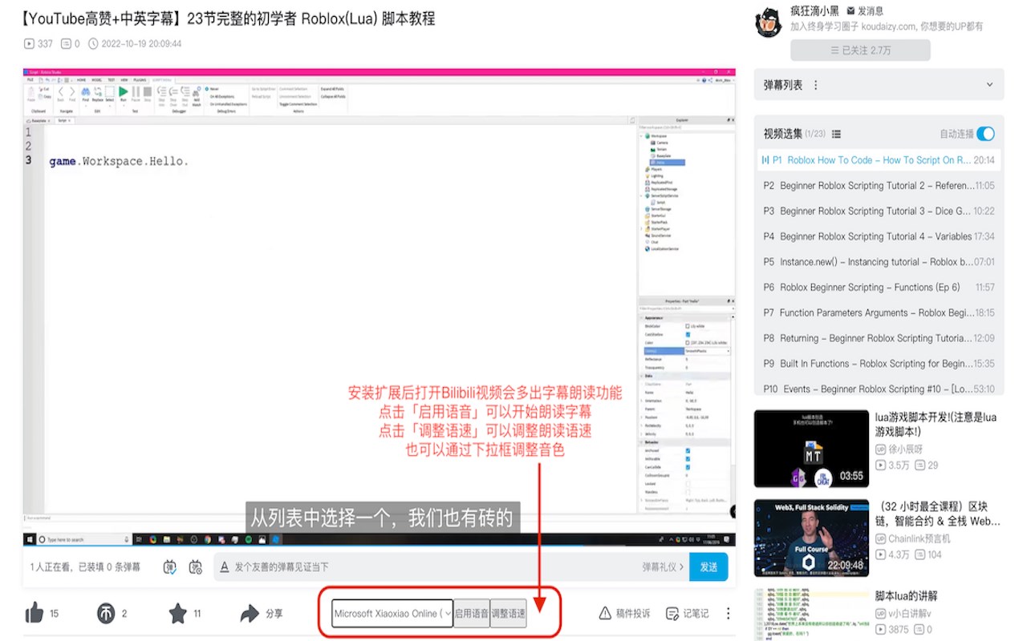This screenshot has width=1027, height=641.
Task: Give a coin using coin icon
Action: click(x=106, y=613)
